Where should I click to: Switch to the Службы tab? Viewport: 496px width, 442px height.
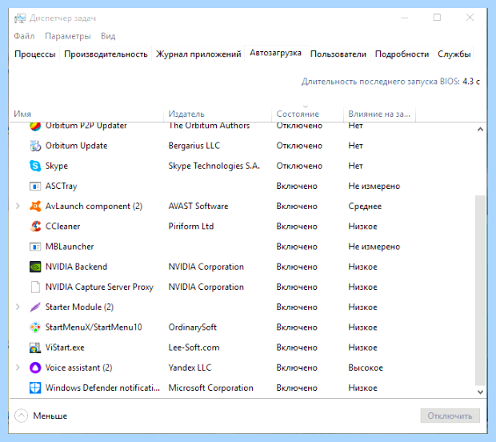tap(454, 54)
